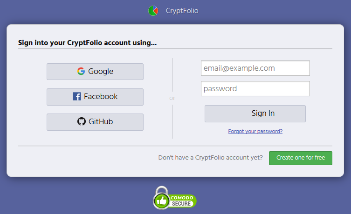The height and width of the screenshot is (214, 351).
Task: Click the Google 'G' logo icon
Action: tap(81, 72)
